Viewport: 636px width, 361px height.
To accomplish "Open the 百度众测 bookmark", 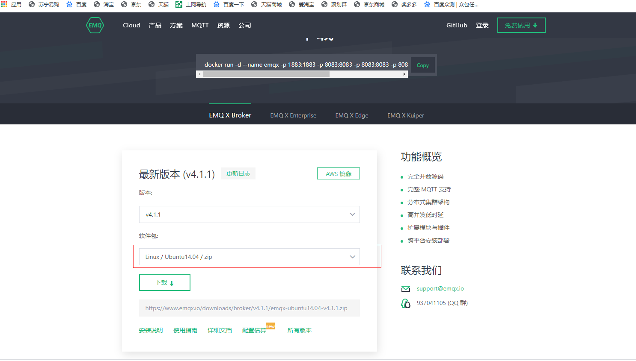I will pyautogui.click(x=451, y=4).
